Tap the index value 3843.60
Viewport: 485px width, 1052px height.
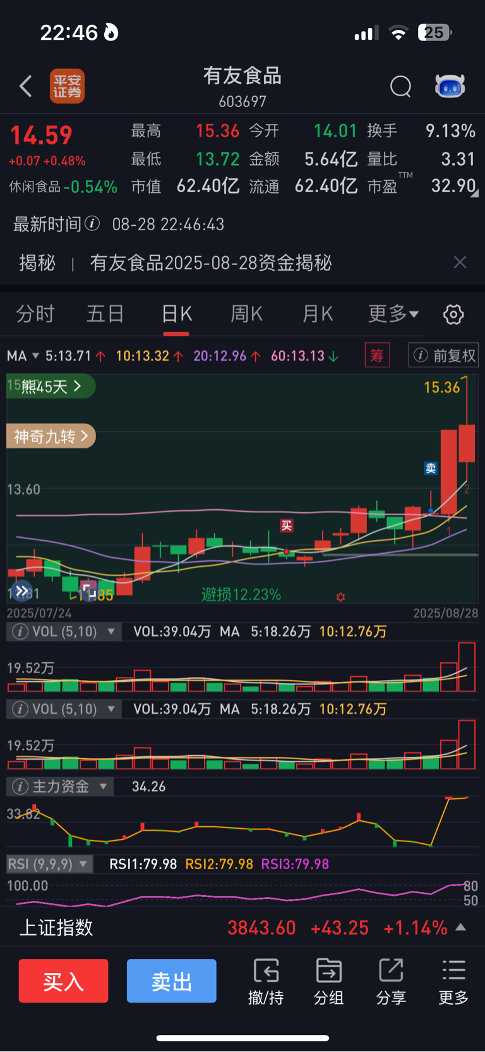point(261,928)
